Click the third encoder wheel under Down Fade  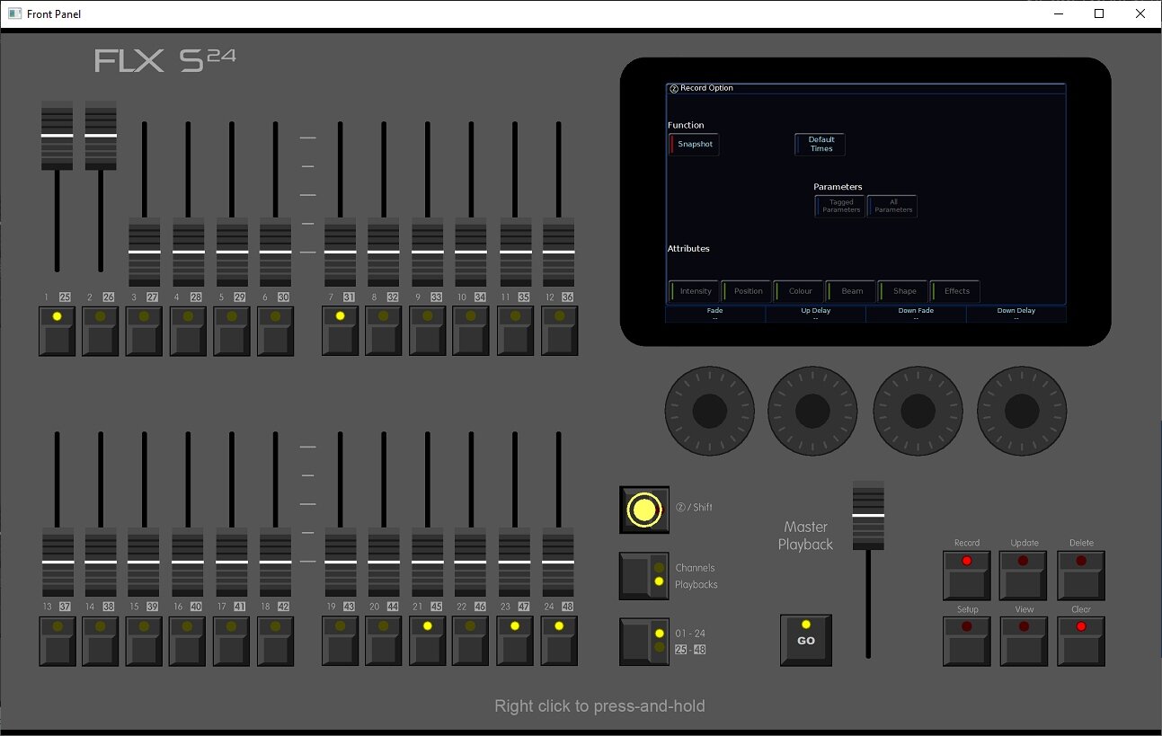[x=918, y=411]
